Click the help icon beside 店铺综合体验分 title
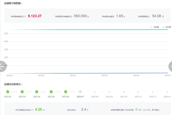Image resolution: width=172 pixels, height=115 pixels. (x=22, y=84)
